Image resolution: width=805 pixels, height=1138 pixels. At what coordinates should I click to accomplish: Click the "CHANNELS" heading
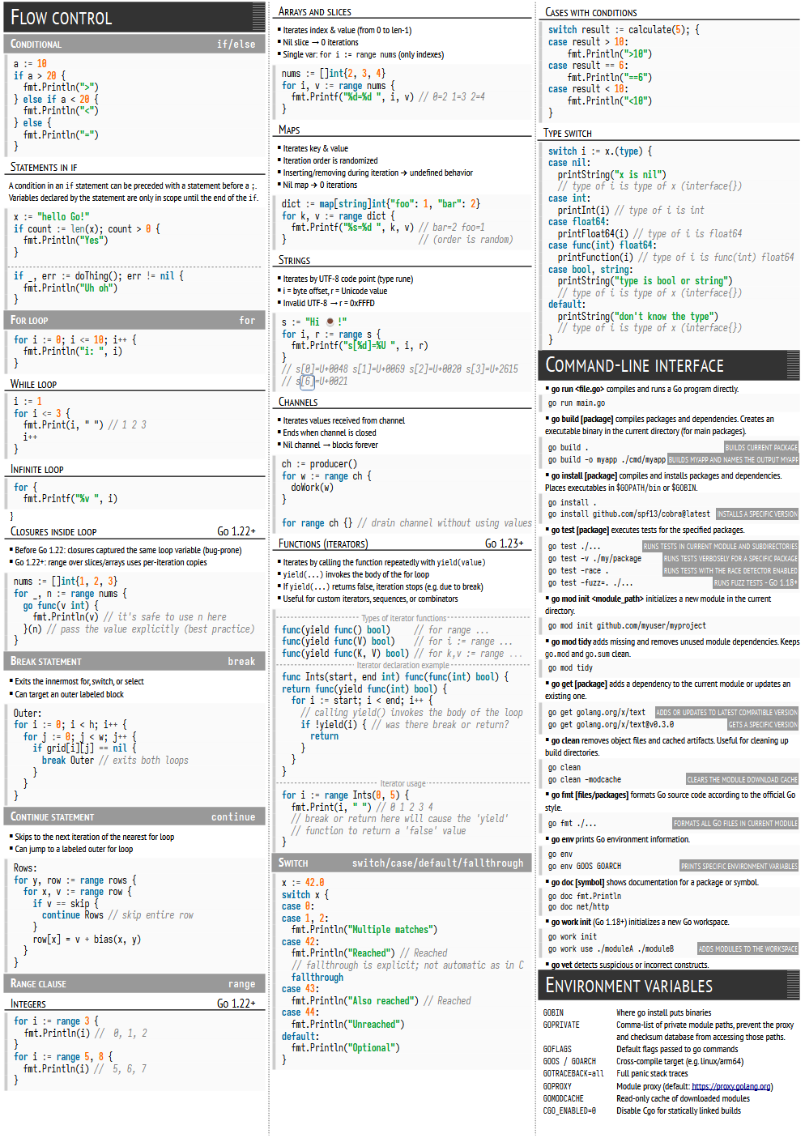(x=298, y=402)
